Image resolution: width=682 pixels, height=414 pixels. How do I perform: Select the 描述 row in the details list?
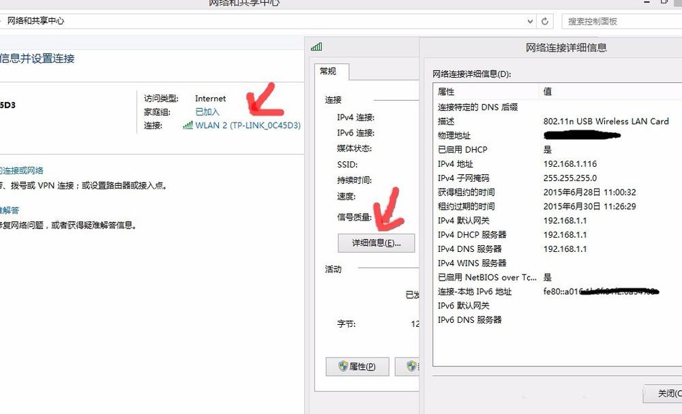pos(558,121)
